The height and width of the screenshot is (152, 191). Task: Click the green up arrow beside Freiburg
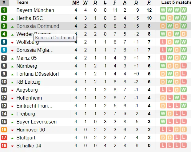[x=12, y=114]
